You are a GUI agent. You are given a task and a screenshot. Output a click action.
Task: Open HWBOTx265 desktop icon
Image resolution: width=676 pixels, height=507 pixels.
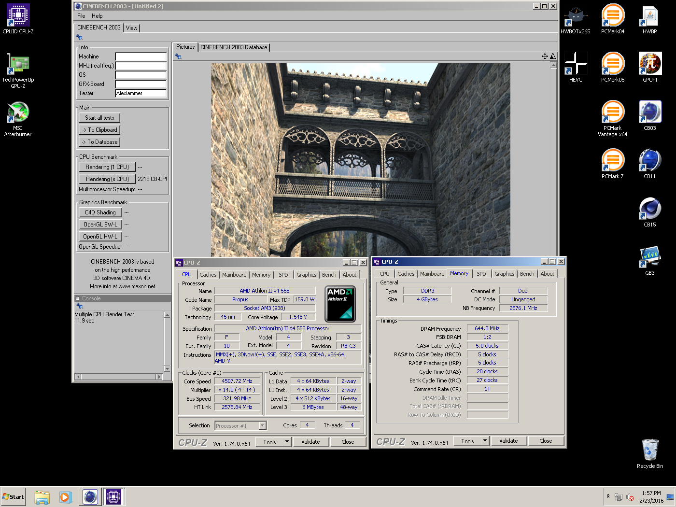(575, 19)
